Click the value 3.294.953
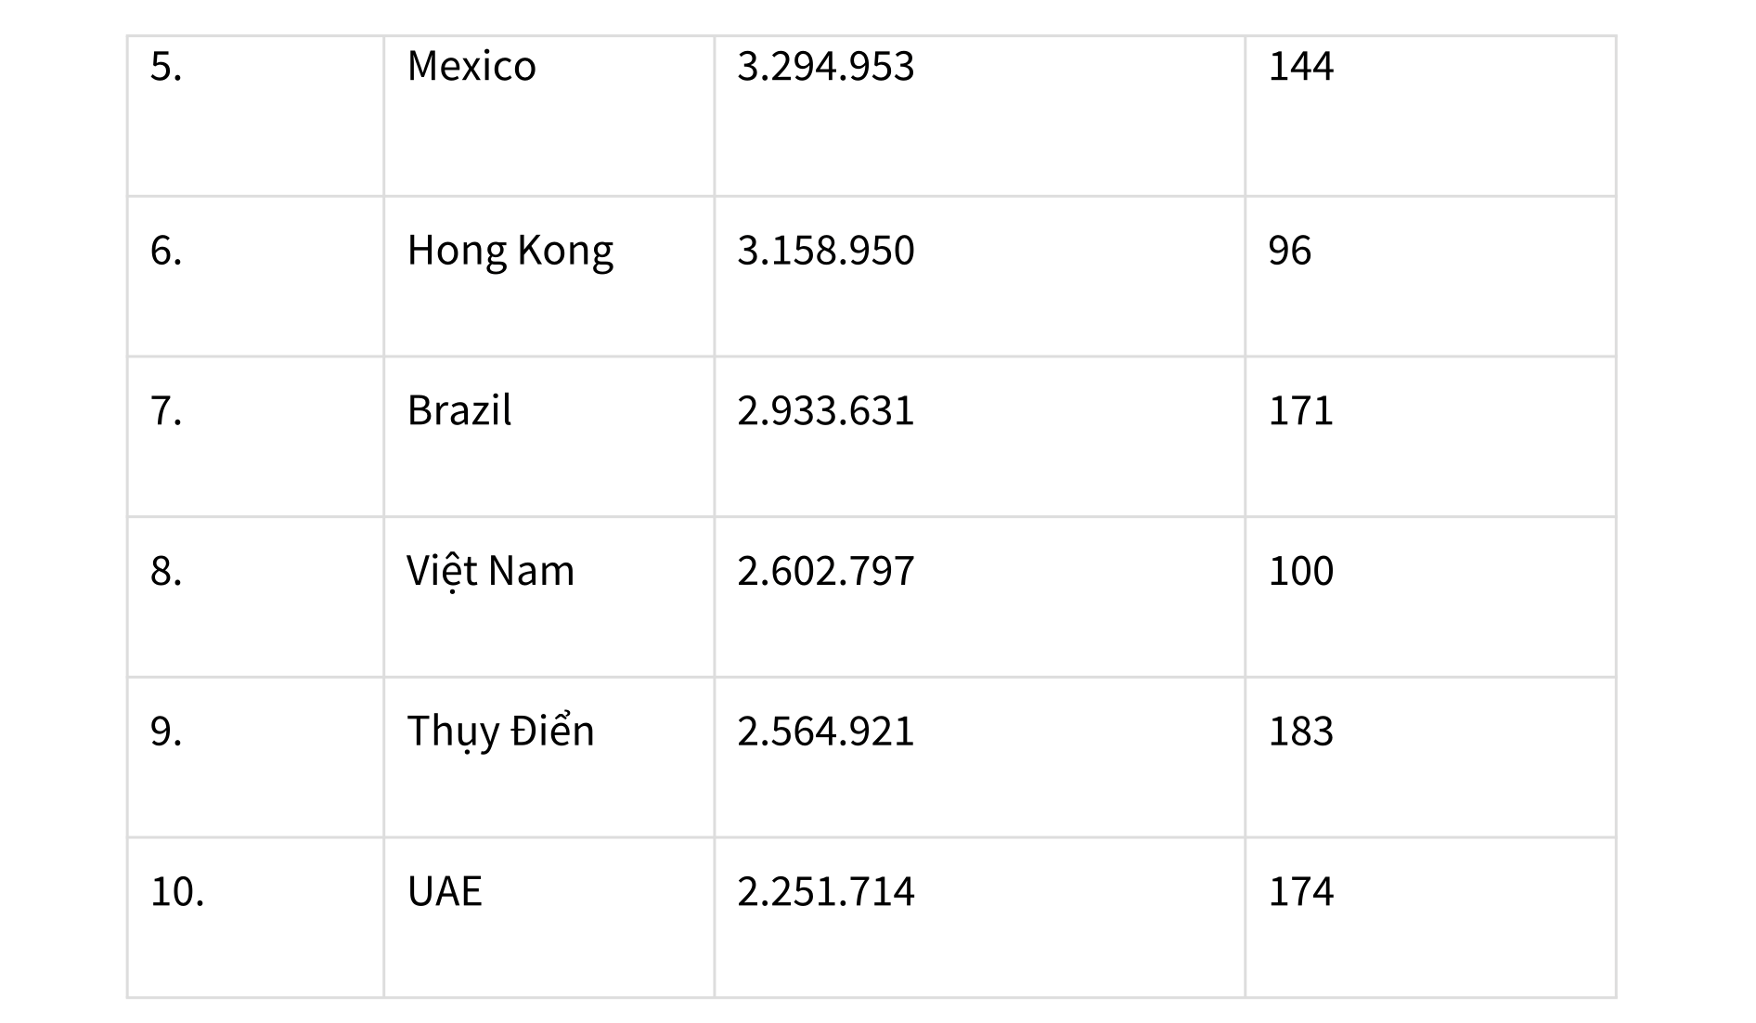Screen dimensions: 1756x1023 pyautogui.click(x=825, y=67)
